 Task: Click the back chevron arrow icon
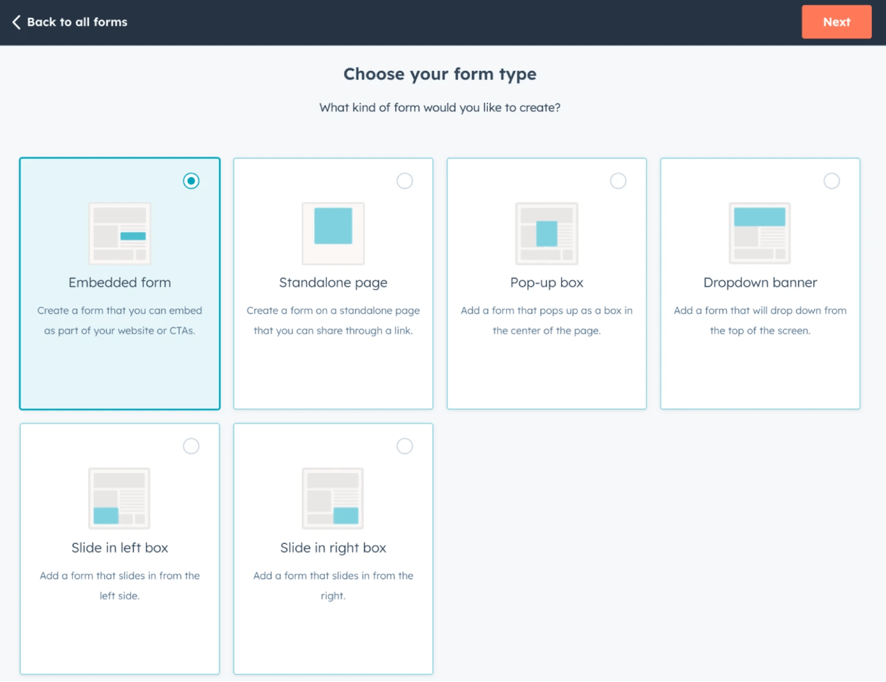tap(17, 22)
